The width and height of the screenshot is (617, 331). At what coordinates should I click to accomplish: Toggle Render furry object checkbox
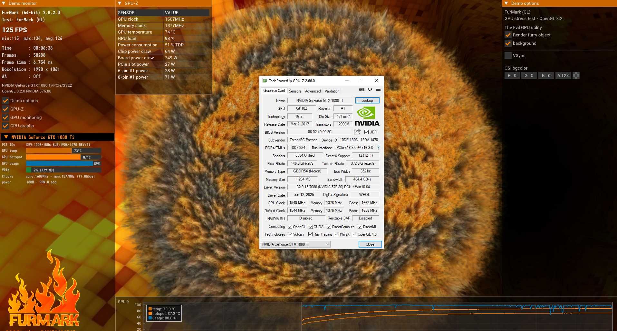coord(508,35)
